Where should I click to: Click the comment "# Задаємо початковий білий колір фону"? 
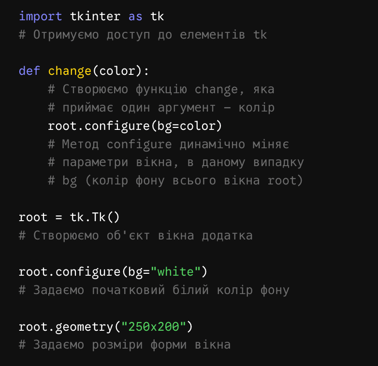tap(154, 290)
